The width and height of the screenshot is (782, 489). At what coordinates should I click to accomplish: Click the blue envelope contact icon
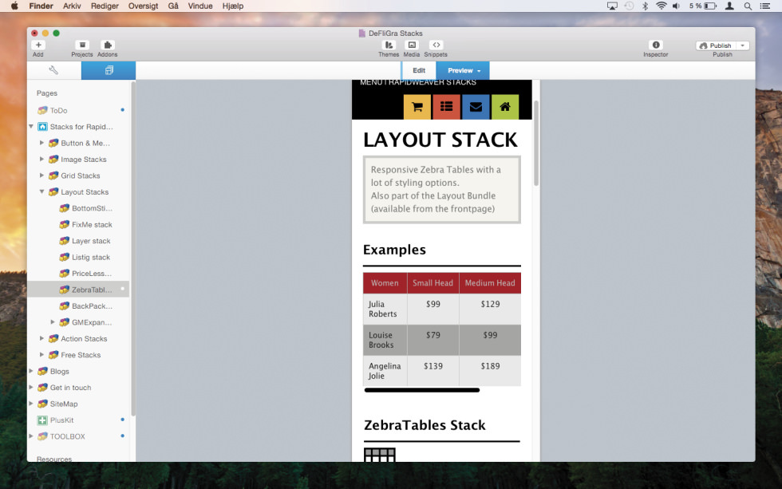[476, 107]
